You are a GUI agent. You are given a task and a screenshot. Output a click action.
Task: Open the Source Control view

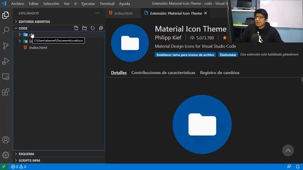click(x=6, y=46)
